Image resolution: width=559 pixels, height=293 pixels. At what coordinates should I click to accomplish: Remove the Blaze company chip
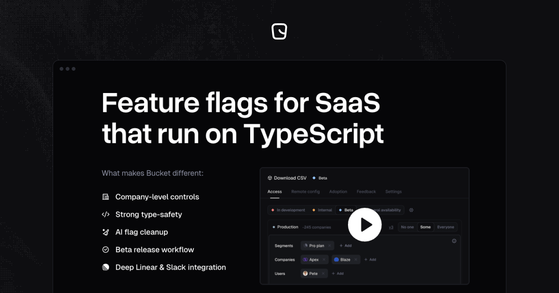(356, 260)
